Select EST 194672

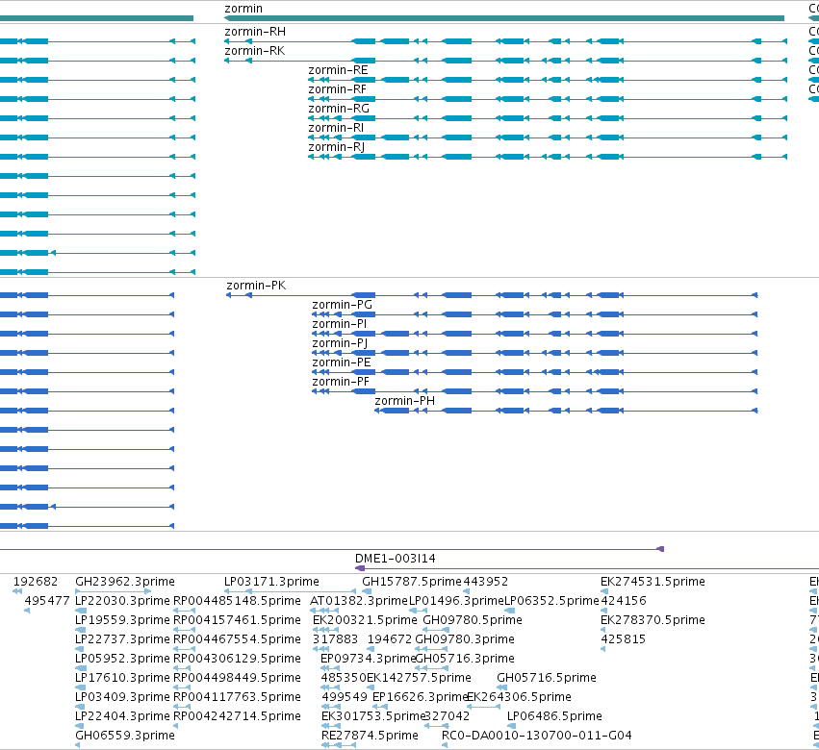tap(390, 639)
